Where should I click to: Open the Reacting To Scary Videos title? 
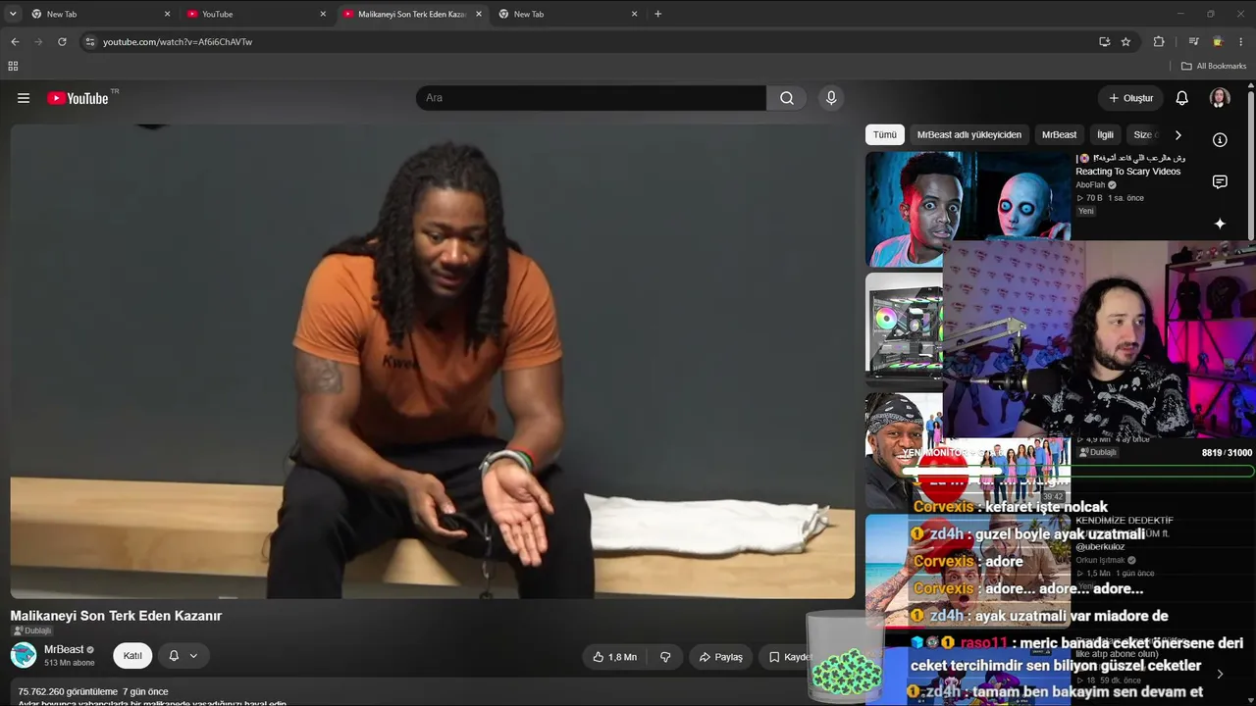(x=1127, y=172)
